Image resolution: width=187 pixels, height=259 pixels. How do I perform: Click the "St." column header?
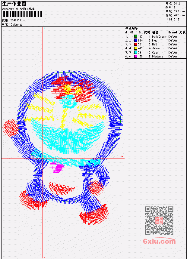(x=141, y=32)
